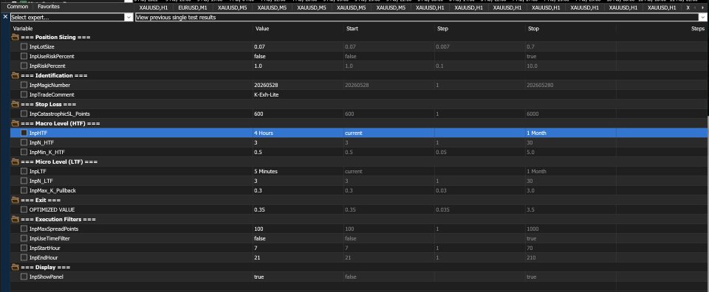
Task: Enable InpMaxSpreadPoints checkbox
Action: point(24,229)
